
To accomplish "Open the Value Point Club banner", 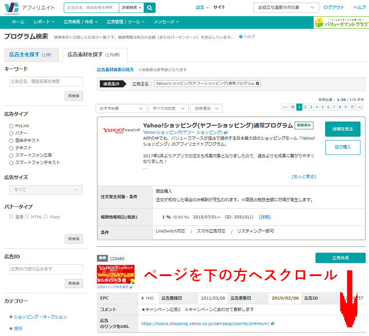I will click(x=341, y=22).
